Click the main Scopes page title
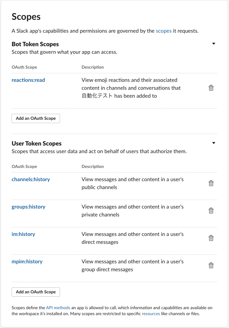The image size is (229, 328). (26, 17)
